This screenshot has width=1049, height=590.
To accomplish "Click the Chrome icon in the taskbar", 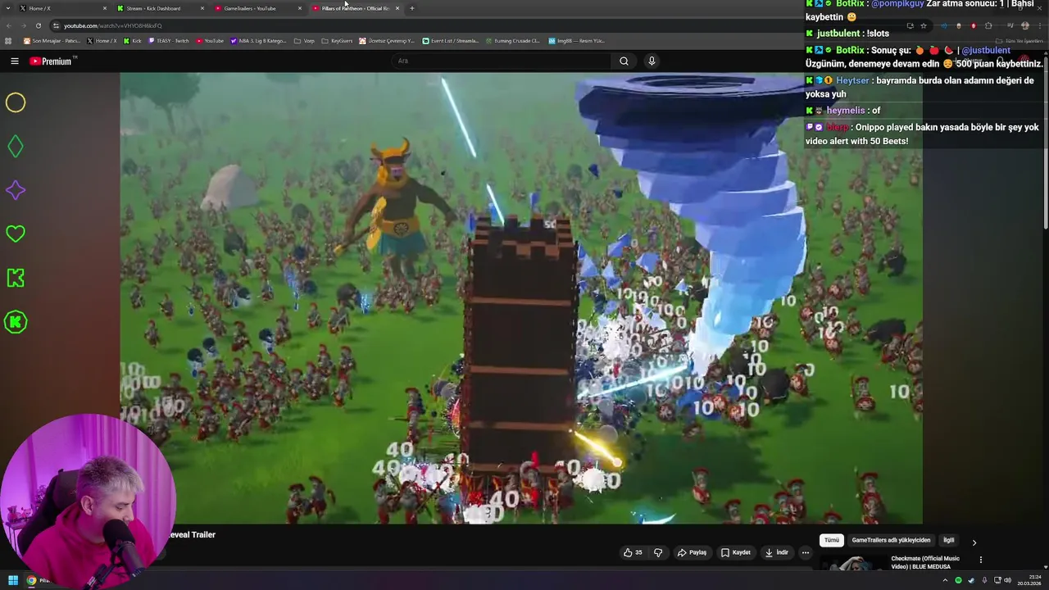I will 32,580.
